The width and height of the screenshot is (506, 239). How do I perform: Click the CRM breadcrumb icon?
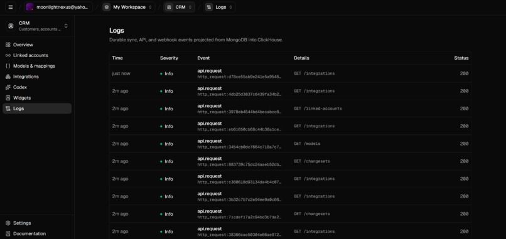coord(169,7)
